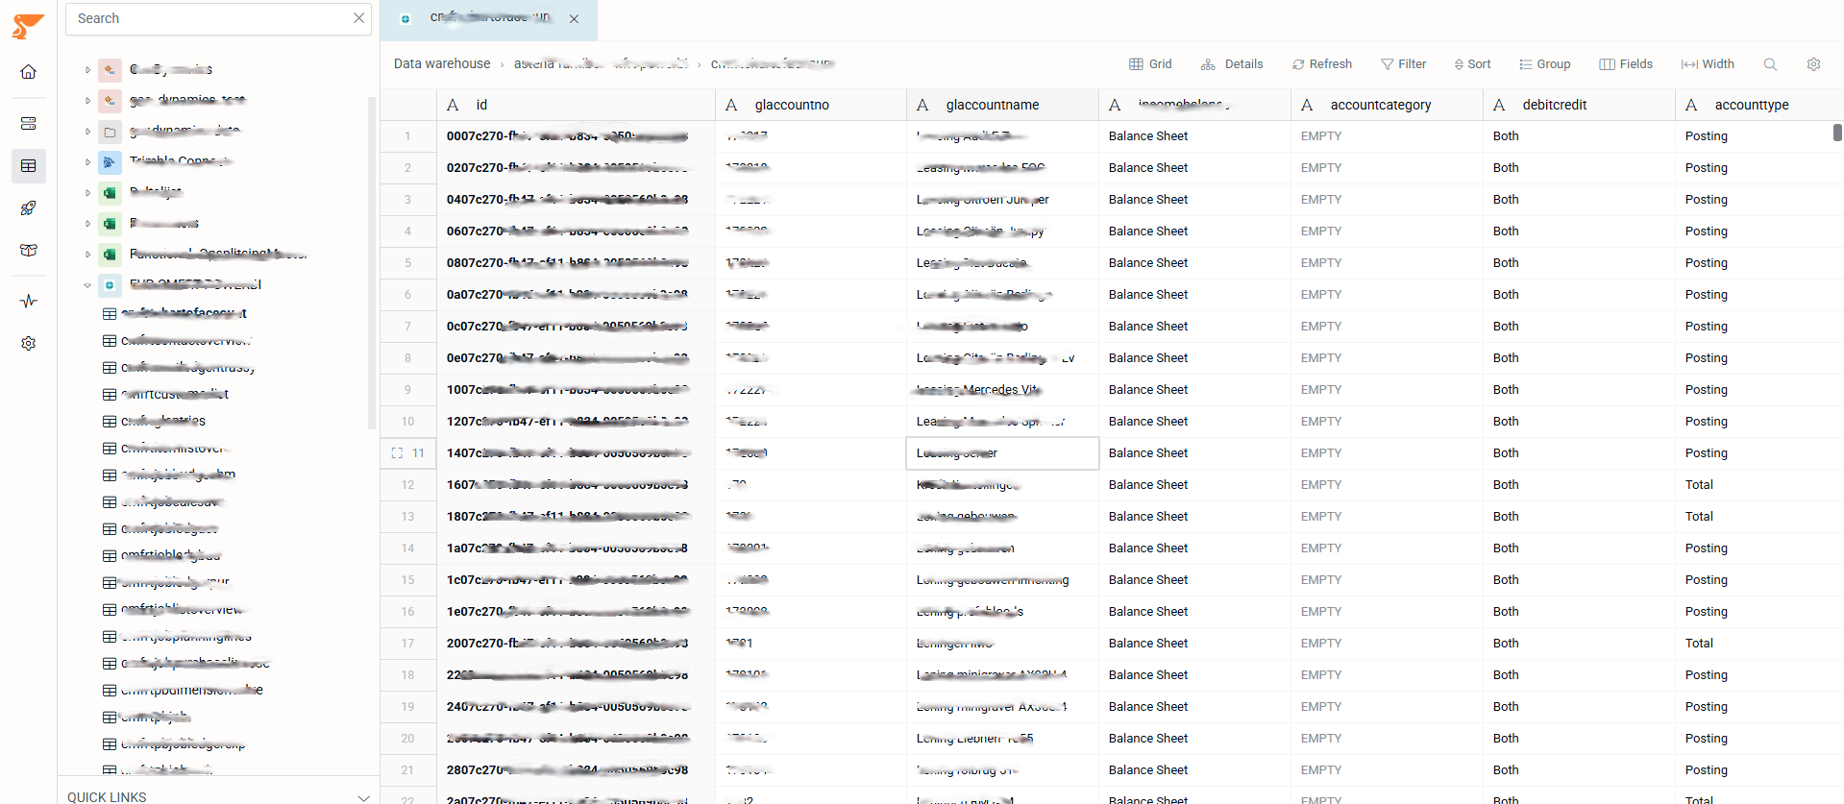Image resolution: width=1844 pixels, height=804 pixels.
Task: Expand the Trimble Connect tree node
Action: click(x=87, y=162)
